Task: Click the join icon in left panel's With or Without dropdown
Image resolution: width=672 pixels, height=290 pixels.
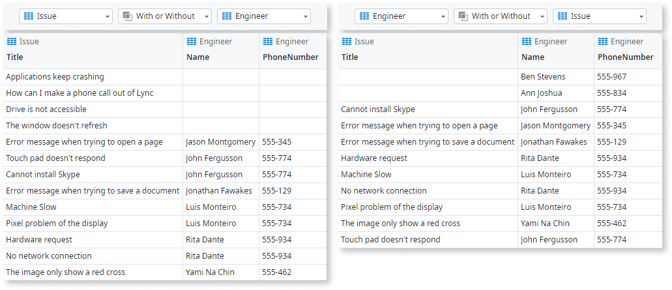Action: point(127,16)
